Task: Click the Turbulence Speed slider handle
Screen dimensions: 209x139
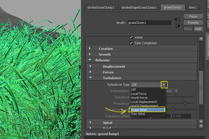Action: 173,109
